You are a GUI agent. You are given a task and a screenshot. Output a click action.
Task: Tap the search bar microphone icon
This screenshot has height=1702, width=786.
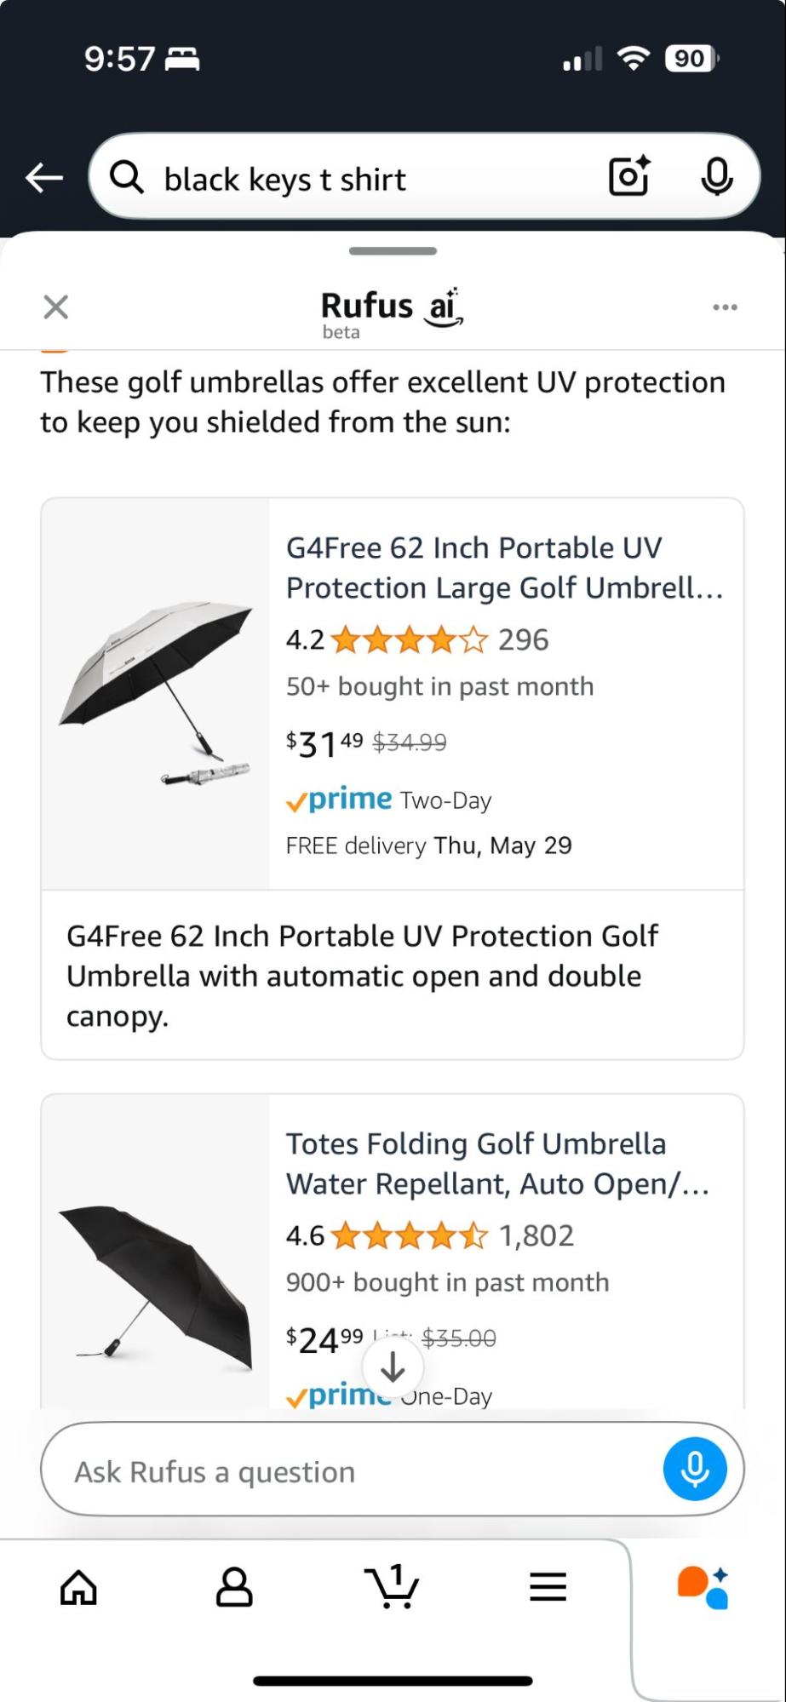point(716,176)
